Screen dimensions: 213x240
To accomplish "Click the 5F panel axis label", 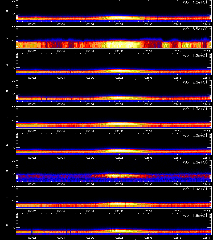I will tap(7, 118).
